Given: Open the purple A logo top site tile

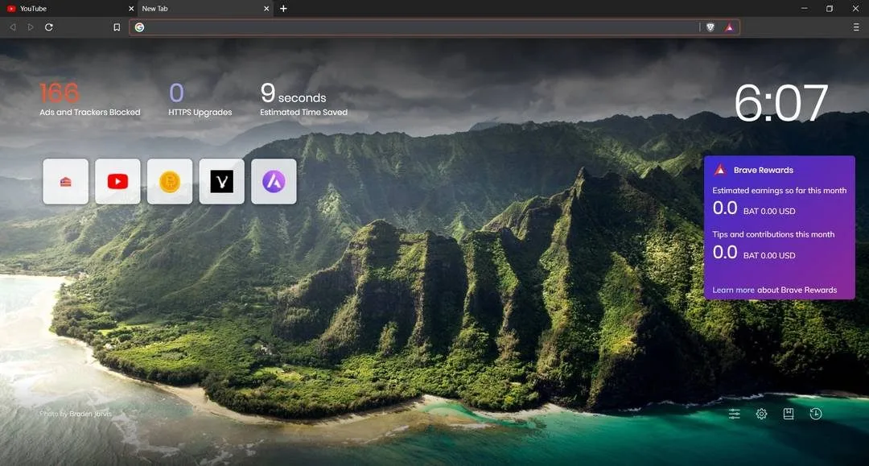Looking at the screenshot, I should pos(274,181).
